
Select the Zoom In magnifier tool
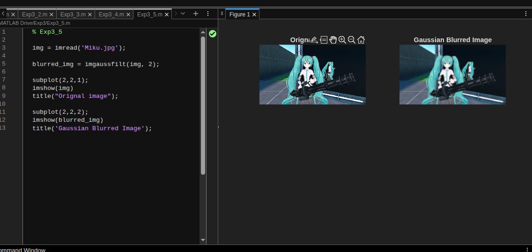point(342,40)
